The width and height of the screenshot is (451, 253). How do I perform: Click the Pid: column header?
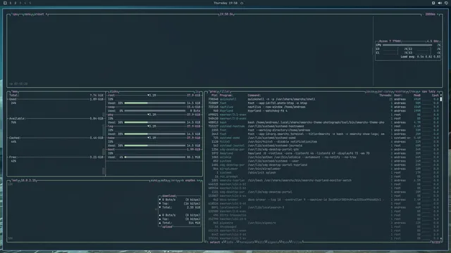pyautogui.click(x=214, y=96)
